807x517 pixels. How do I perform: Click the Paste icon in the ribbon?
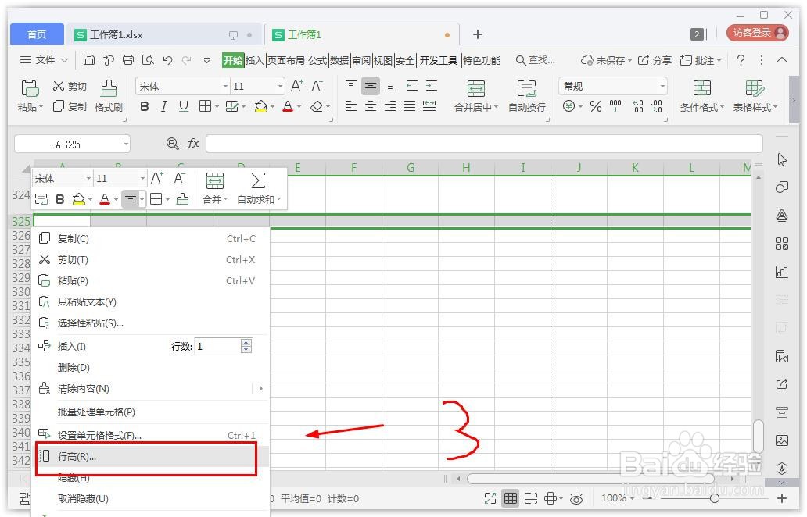point(30,88)
